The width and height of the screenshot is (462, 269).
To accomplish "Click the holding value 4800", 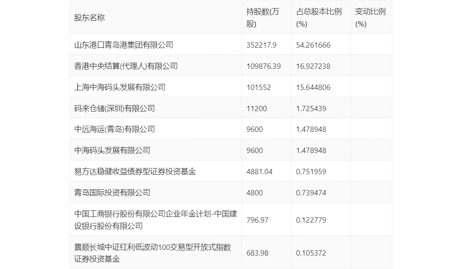I will 255,193.
